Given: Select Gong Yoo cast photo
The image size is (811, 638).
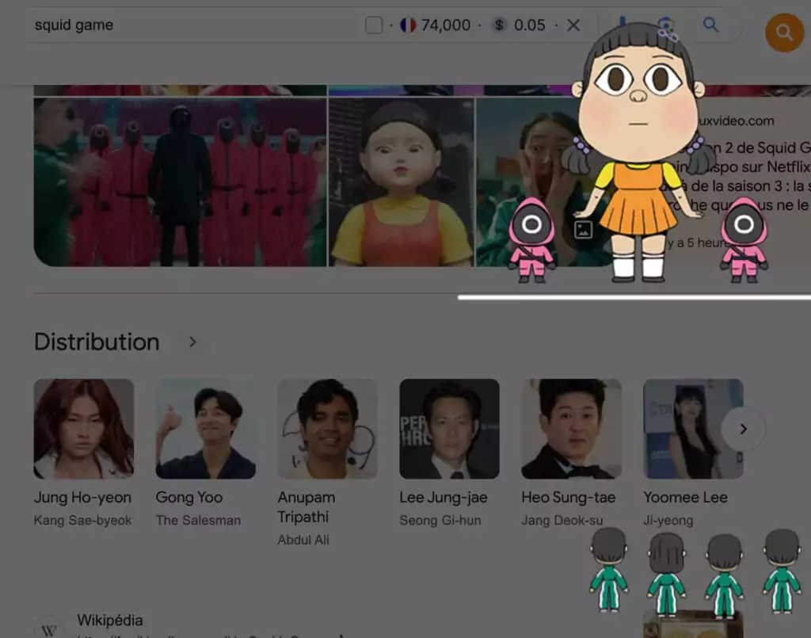Looking at the screenshot, I should click(205, 429).
